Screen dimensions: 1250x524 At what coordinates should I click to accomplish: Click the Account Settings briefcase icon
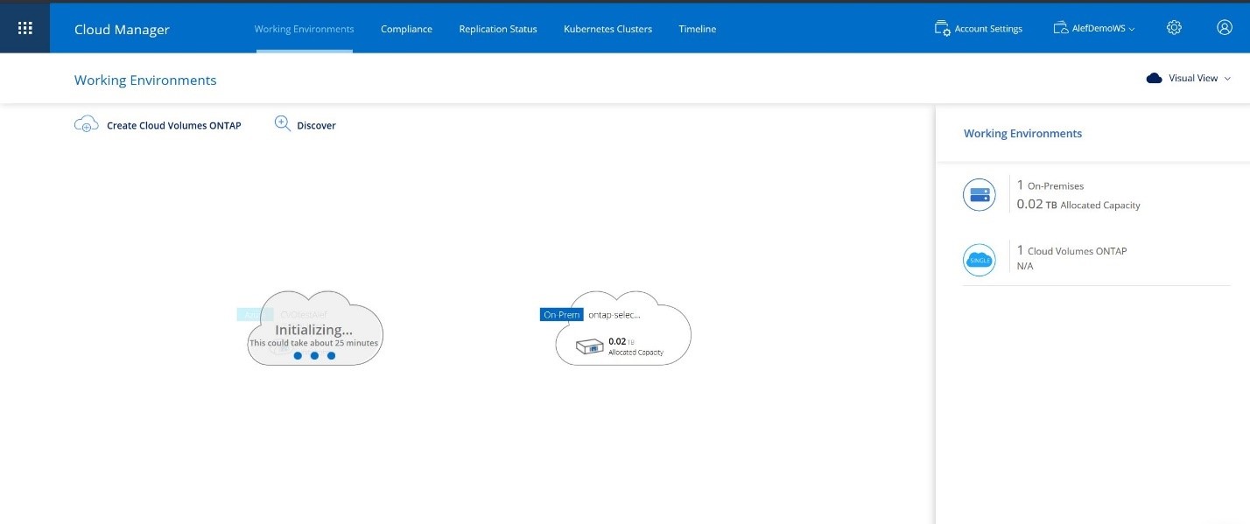[x=942, y=28]
